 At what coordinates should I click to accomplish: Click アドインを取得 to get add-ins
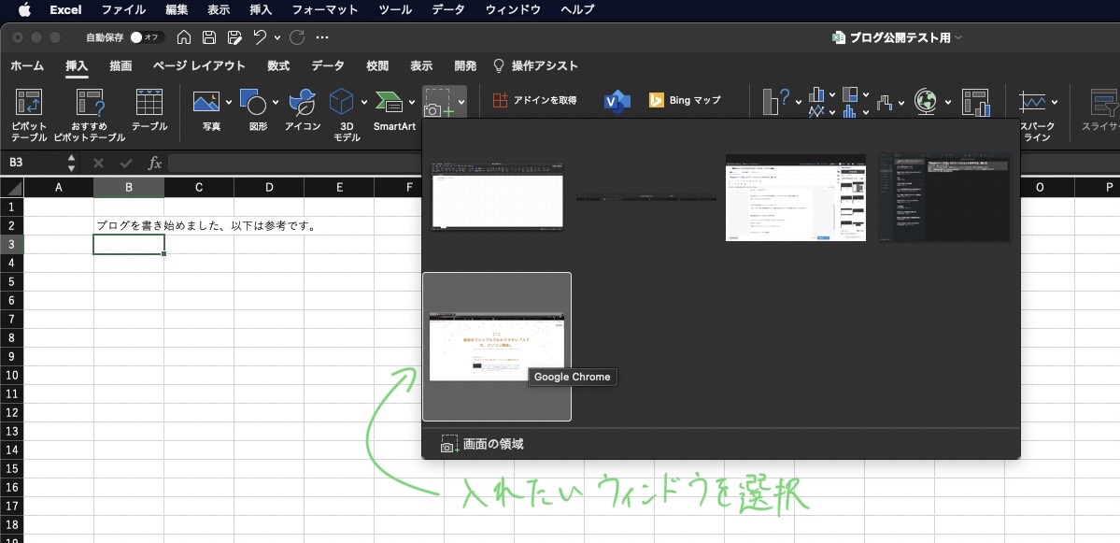pos(533,100)
